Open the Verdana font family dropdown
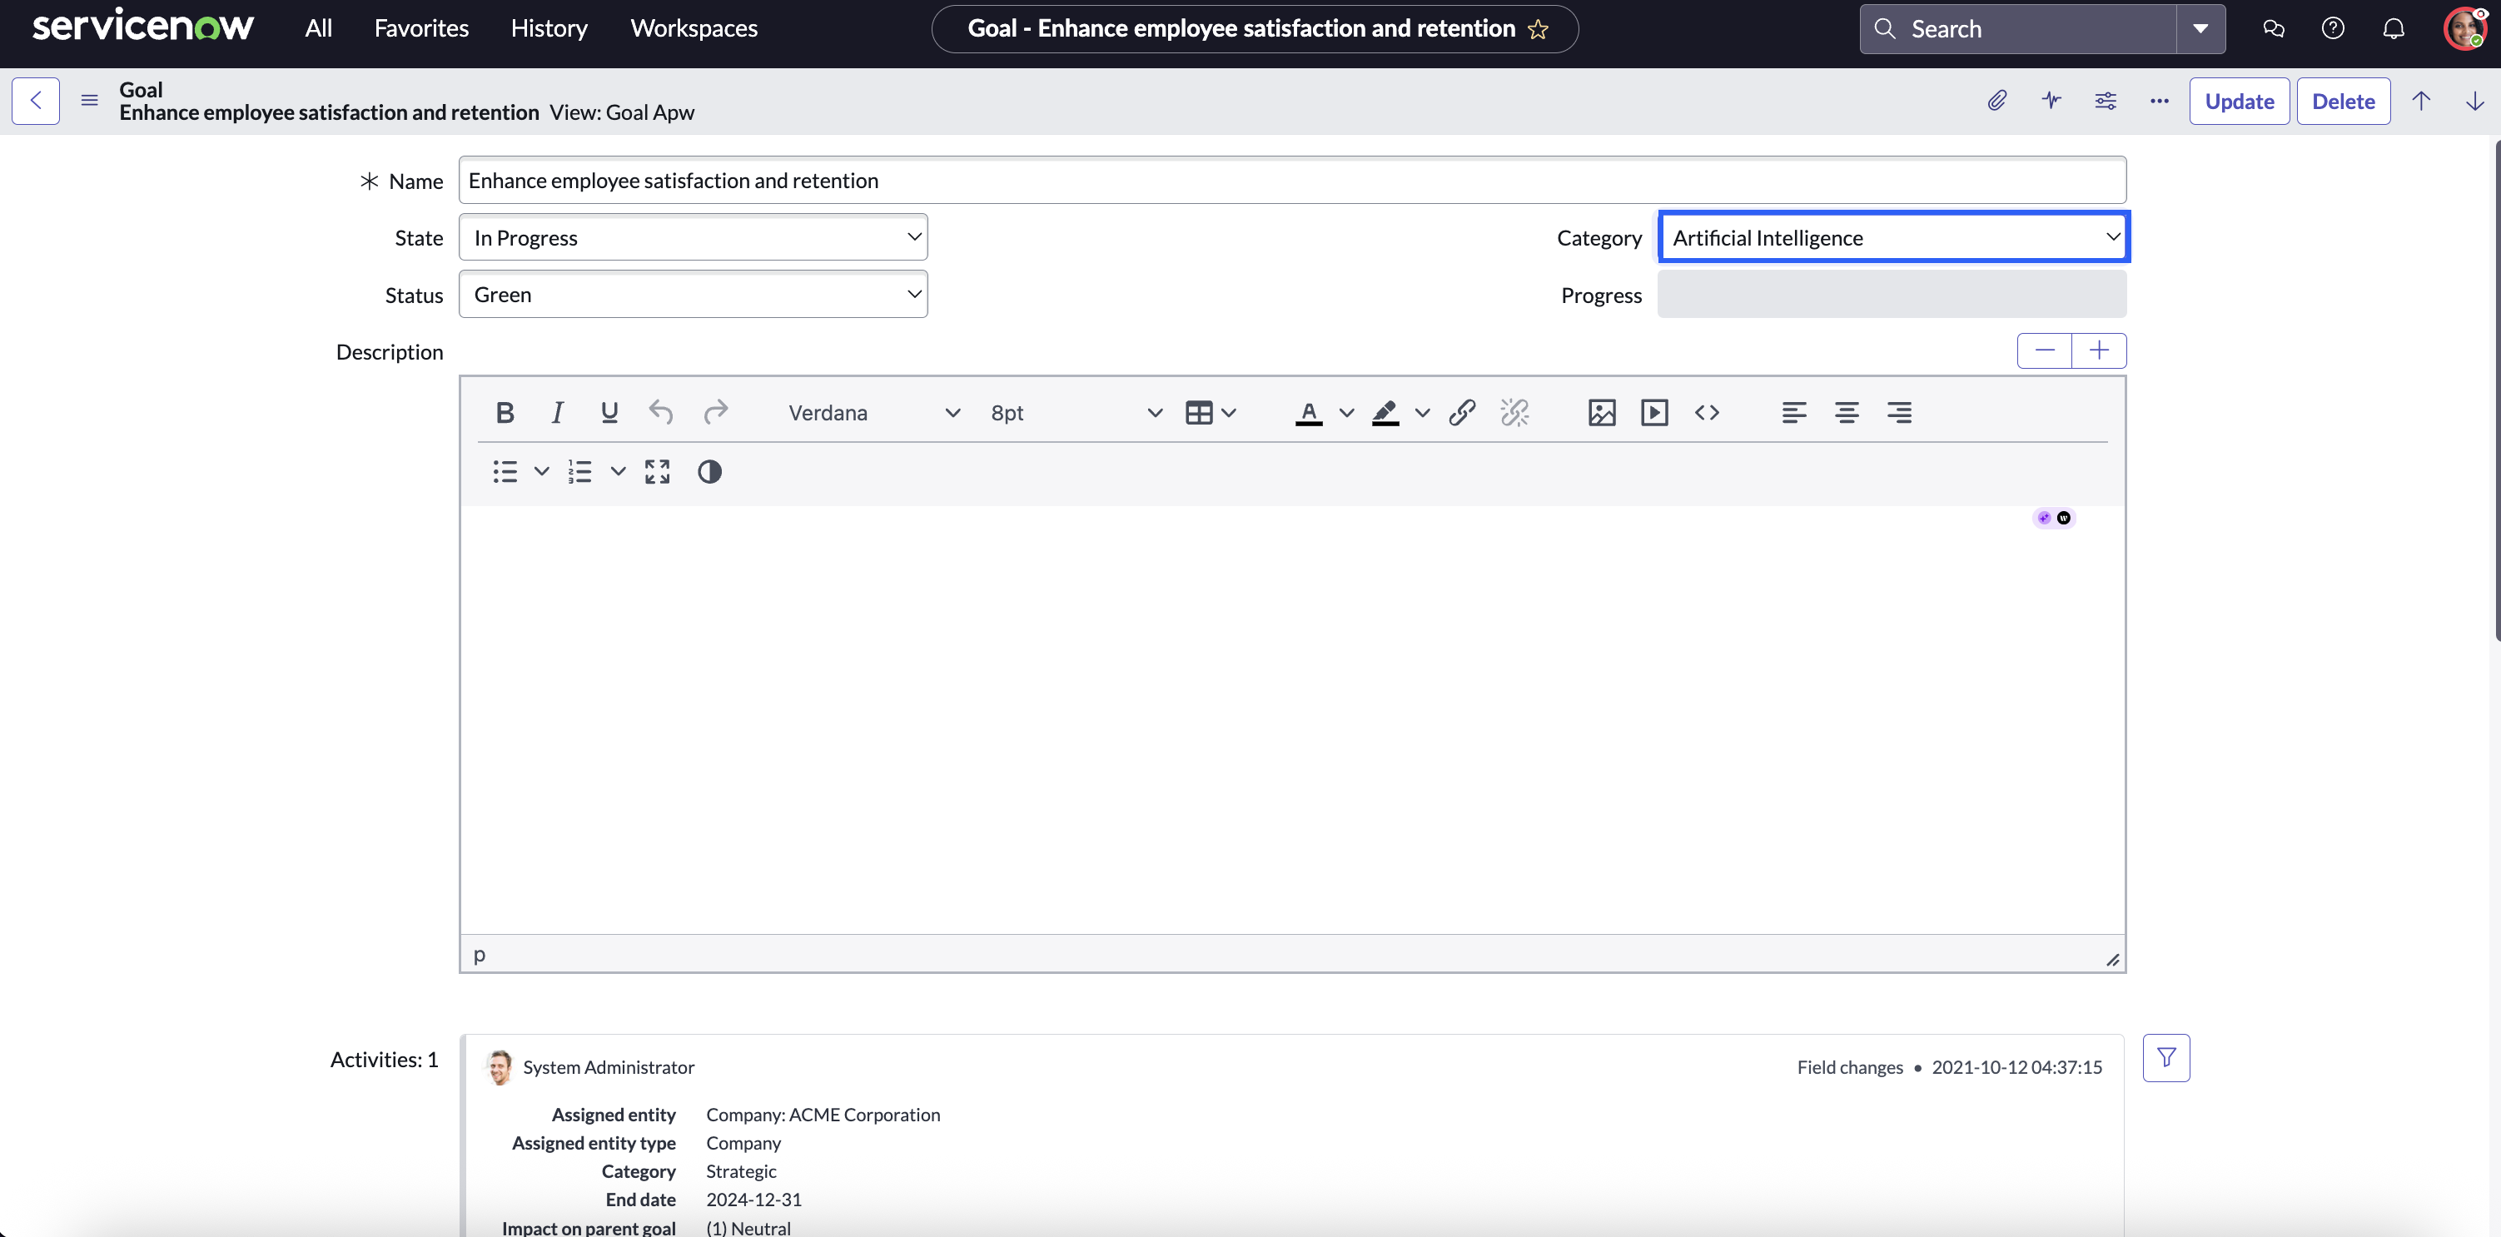Screen dimensions: 2501x1237 (x=874, y=413)
